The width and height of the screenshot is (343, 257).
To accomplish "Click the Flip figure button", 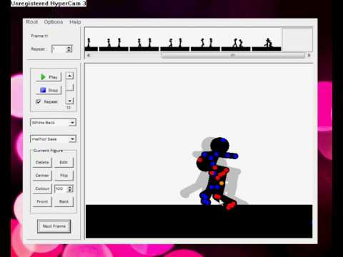I will 64,176.
